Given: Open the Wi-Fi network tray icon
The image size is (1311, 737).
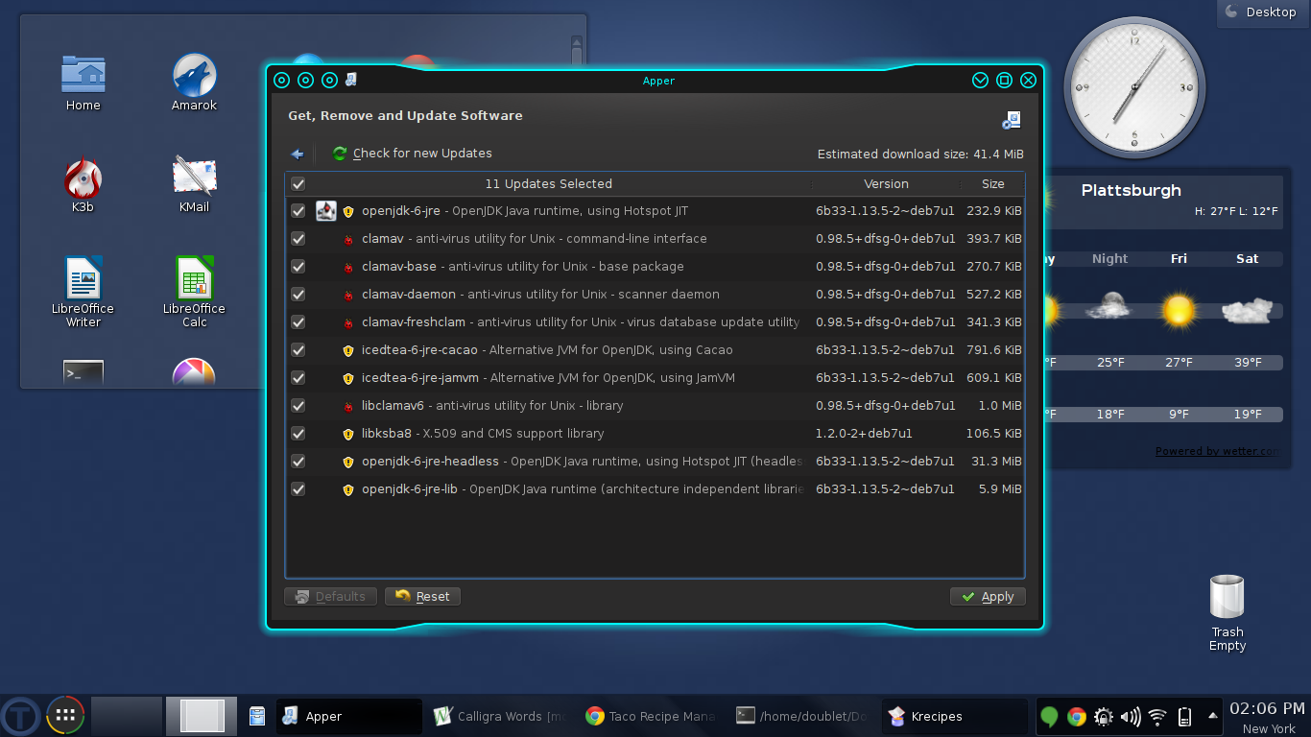Looking at the screenshot, I should [1157, 717].
